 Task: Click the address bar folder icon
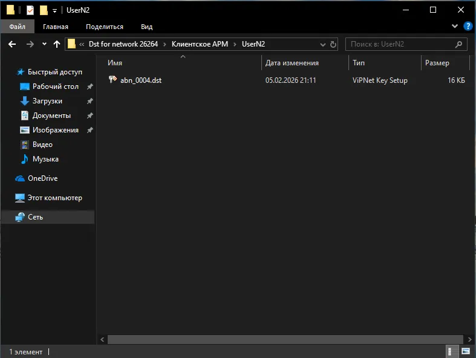pos(71,44)
